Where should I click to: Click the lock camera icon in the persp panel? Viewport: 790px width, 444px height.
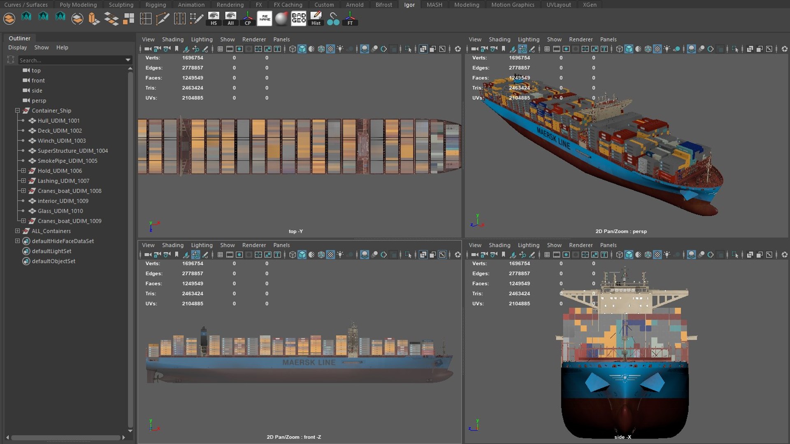(484, 49)
